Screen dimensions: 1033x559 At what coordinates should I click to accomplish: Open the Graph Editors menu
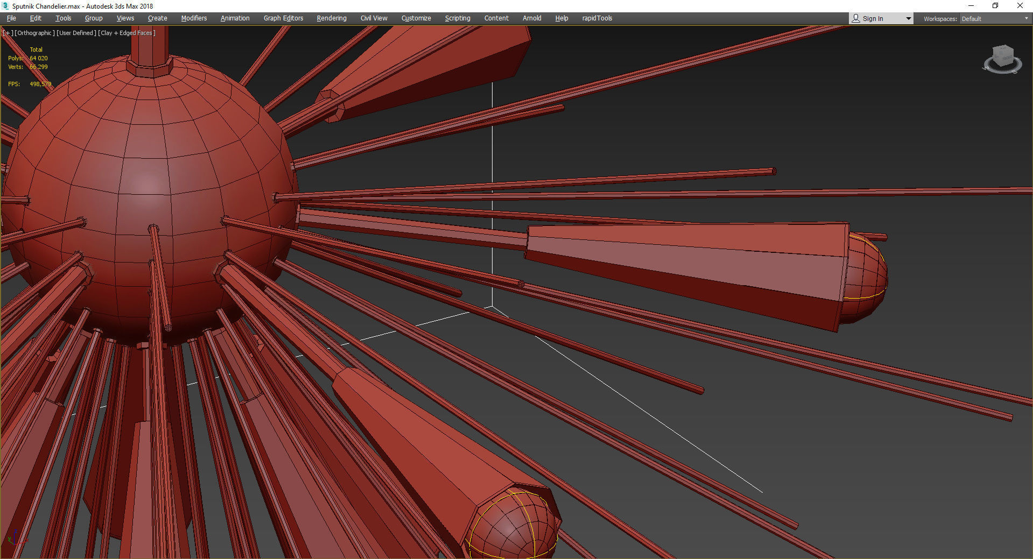click(283, 18)
